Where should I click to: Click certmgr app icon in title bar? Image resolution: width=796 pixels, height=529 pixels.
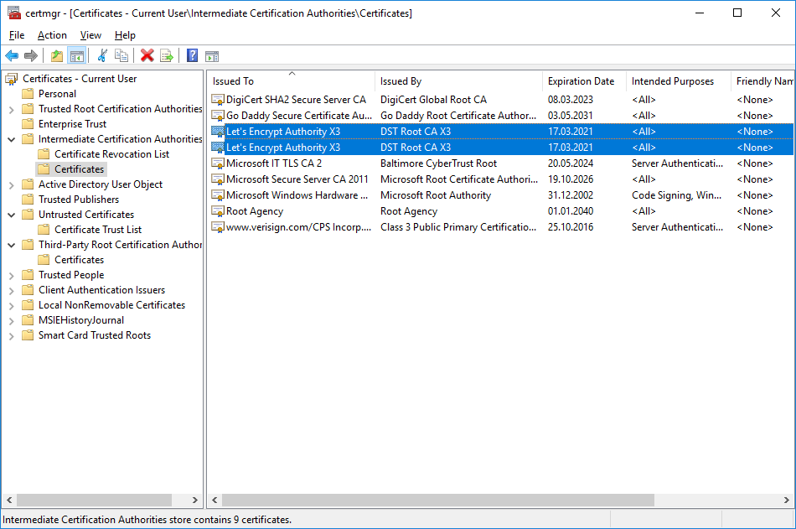(14, 13)
